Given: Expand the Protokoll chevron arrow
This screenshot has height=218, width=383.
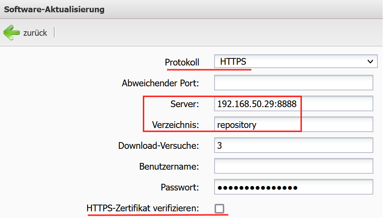Looking at the screenshot, I should 370,62.
